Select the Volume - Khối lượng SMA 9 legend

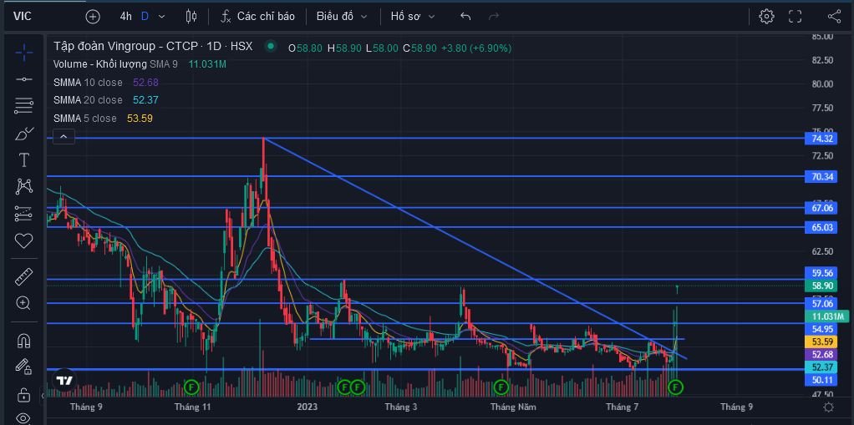[x=115, y=64]
